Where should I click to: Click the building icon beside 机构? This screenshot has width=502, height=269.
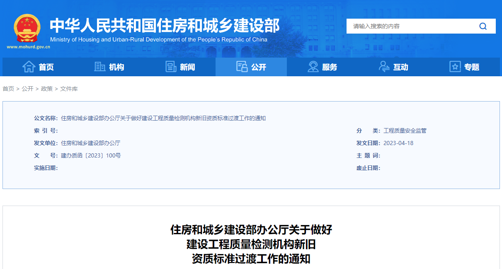point(99,67)
